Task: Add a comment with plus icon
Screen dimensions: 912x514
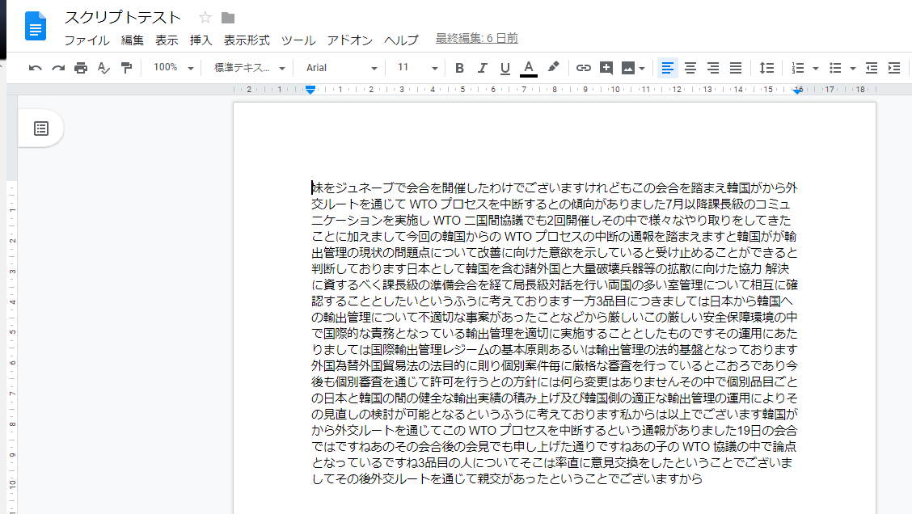Action: pyautogui.click(x=606, y=68)
